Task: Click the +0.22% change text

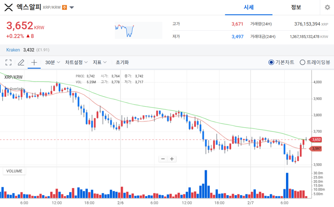Action: click(15, 36)
